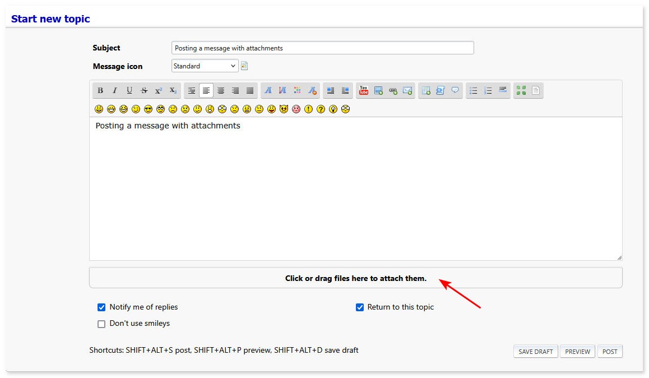Preview the message before posting
Image resolution: width=649 pixels, height=378 pixels.
click(577, 351)
